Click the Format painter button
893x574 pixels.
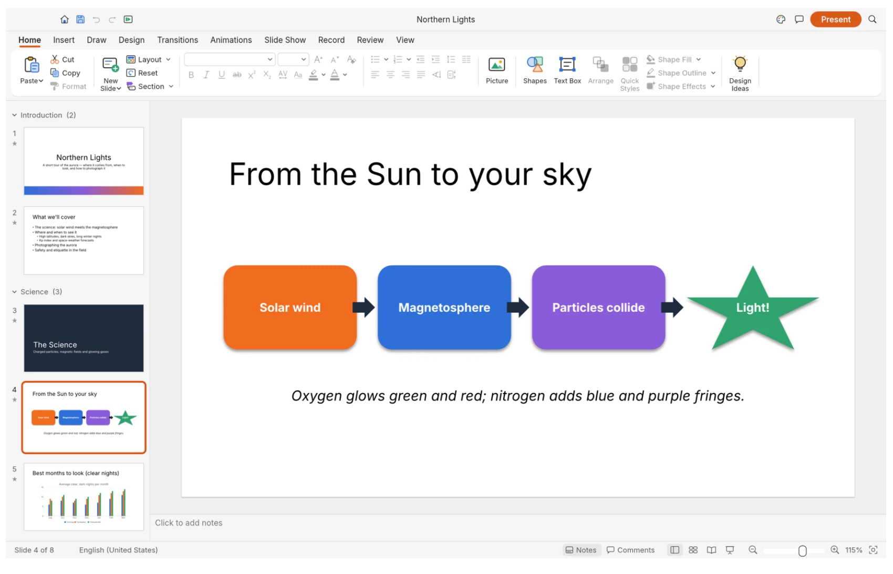click(68, 86)
